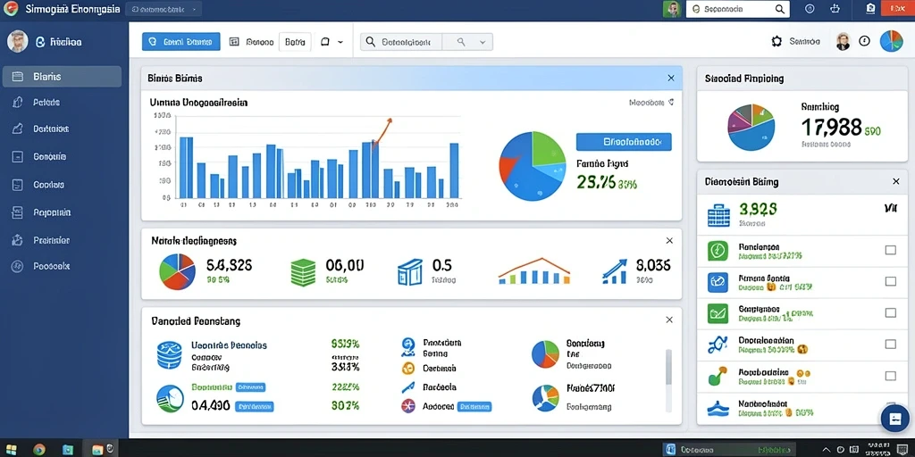Click the blue database stack icon
Screen dimensions: 915x457
170,355
